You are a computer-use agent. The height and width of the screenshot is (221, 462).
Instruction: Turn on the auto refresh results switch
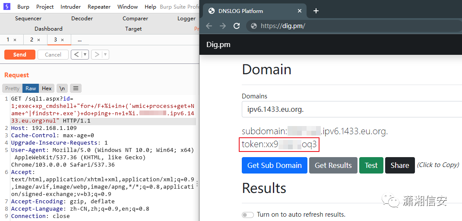[x=248, y=215]
